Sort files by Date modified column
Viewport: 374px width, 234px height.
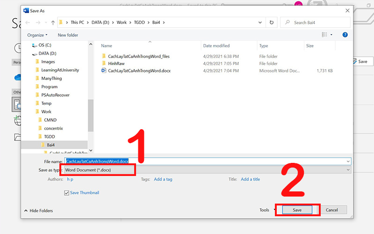pyautogui.click(x=216, y=46)
